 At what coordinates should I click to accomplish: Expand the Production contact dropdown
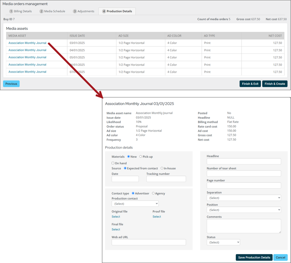(x=135, y=204)
